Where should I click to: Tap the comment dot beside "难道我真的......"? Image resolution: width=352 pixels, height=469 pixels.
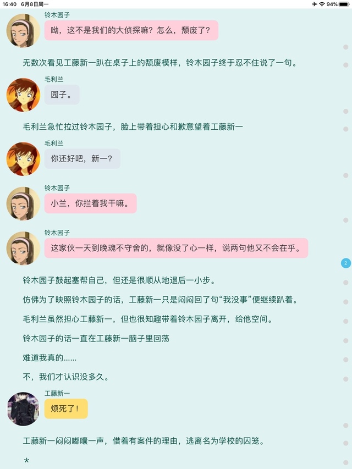(x=346, y=360)
